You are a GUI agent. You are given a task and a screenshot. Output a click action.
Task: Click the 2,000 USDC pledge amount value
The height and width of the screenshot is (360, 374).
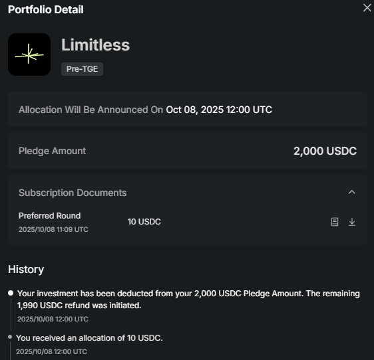tap(325, 151)
